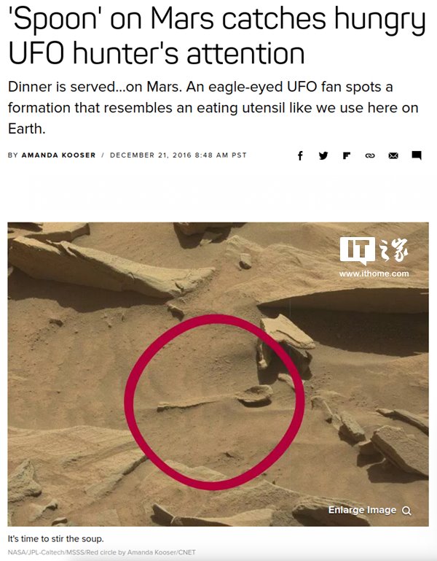Click the 'Spoon' on Mars headline
The height and width of the screenshot is (561, 437).
point(217,36)
